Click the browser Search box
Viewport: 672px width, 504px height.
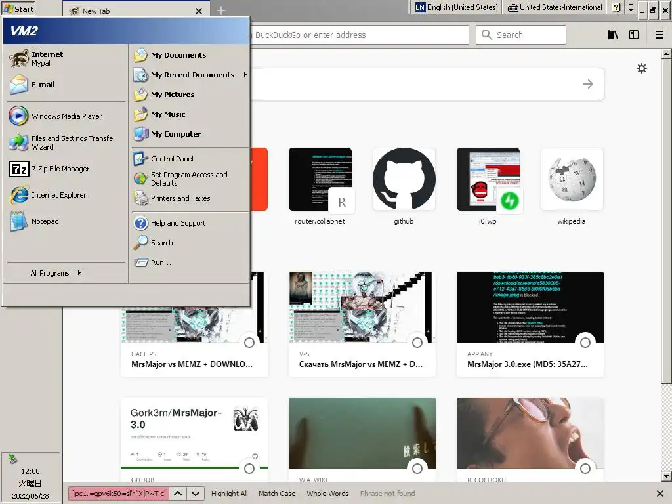(520, 35)
